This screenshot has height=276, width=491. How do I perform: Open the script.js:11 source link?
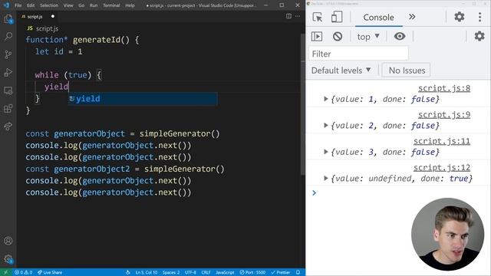pyautogui.click(x=442, y=141)
